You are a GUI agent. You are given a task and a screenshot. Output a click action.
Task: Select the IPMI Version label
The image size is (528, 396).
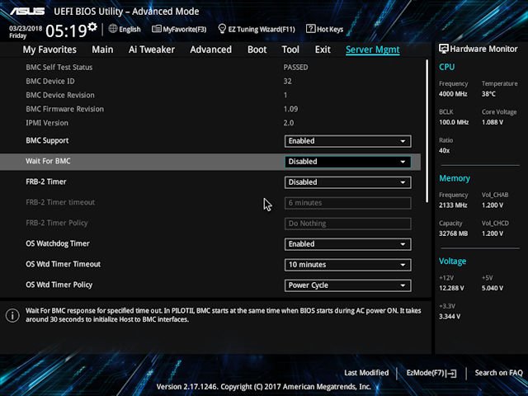click(x=47, y=123)
